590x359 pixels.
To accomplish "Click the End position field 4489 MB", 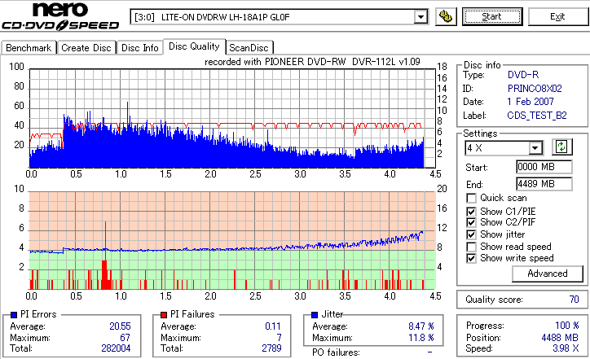I will [x=544, y=184].
